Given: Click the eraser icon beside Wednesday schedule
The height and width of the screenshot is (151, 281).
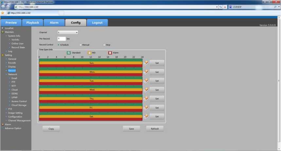Looking at the screenshot, I should 146,90.
